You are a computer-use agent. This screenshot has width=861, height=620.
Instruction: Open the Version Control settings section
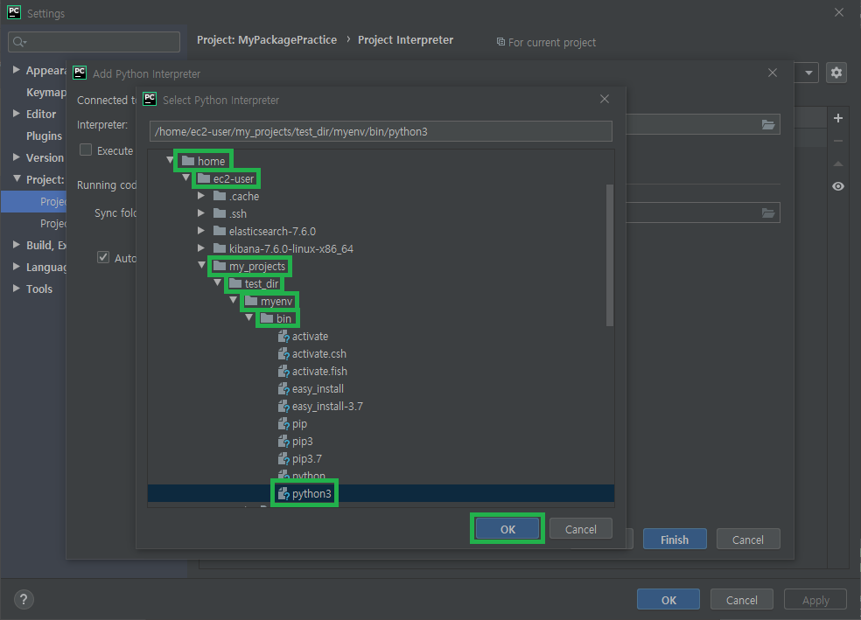tap(45, 158)
